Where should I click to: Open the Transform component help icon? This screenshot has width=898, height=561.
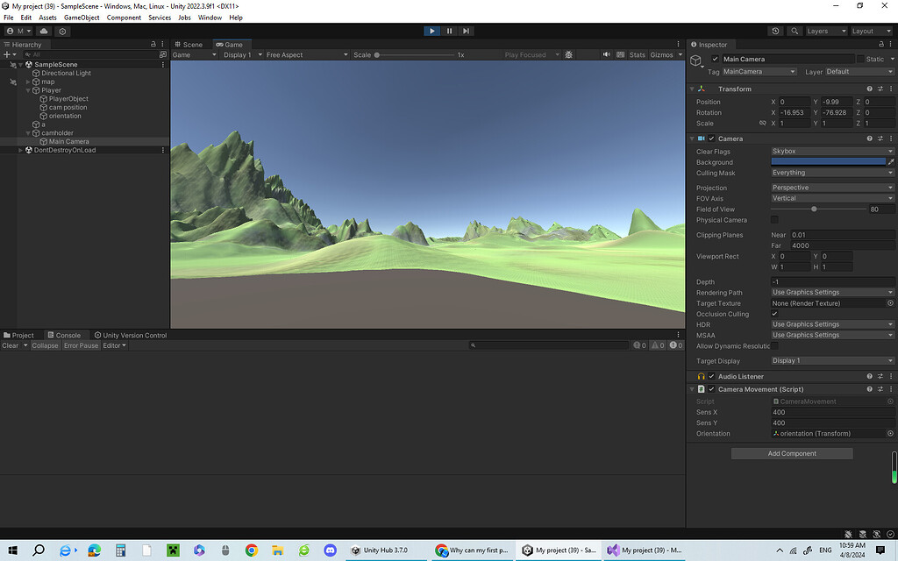(869, 89)
